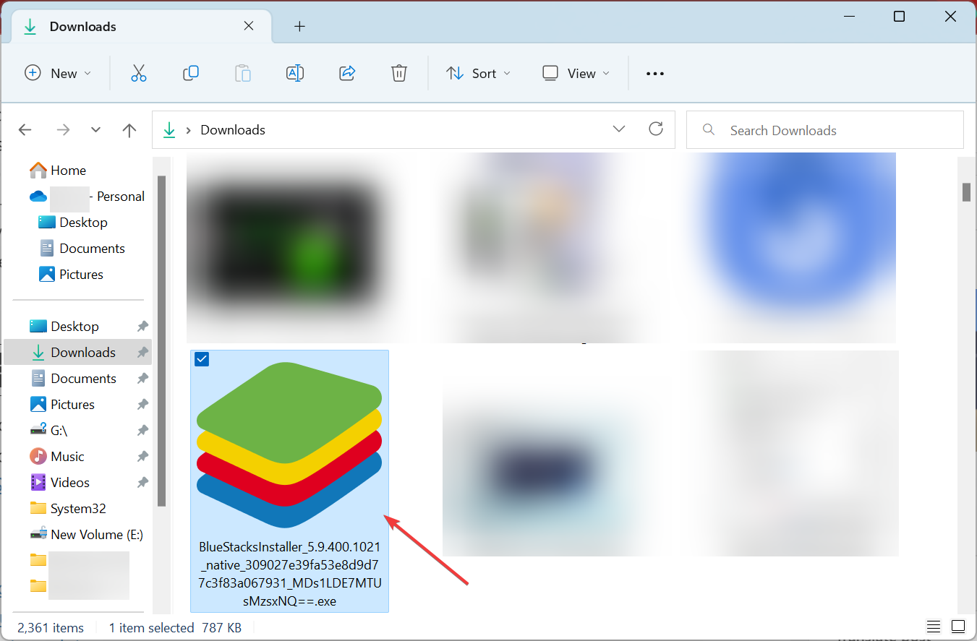Click the pin icon beside G:\
977x641 pixels.
[x=143, y=431]
